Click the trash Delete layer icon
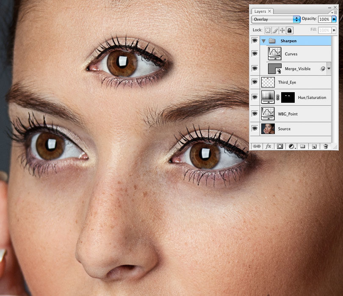The height and width of the screenshot is (296, 343). pos(326,146)
